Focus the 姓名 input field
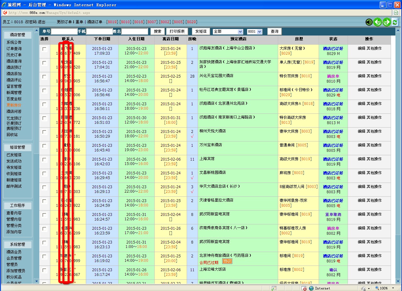 point(135,31)
